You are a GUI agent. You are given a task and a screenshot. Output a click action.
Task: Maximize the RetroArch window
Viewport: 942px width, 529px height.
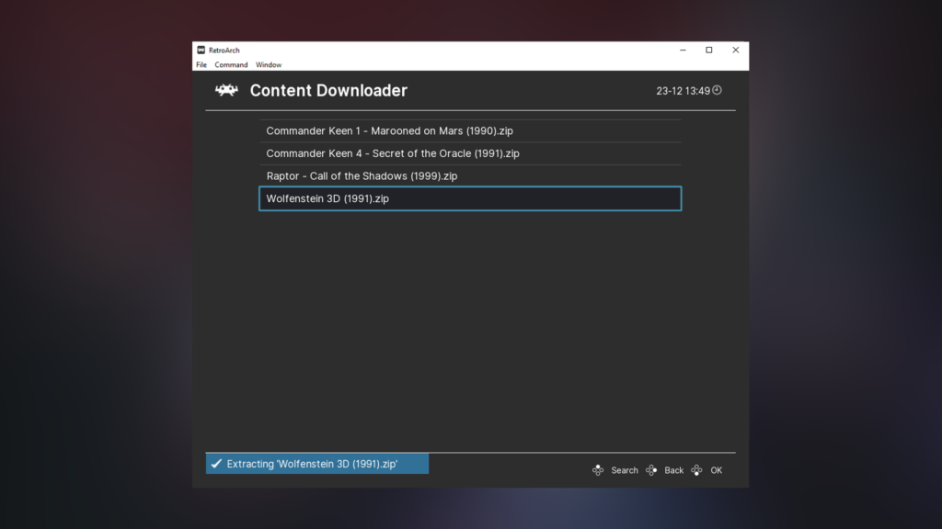click(x=709, y=50)
